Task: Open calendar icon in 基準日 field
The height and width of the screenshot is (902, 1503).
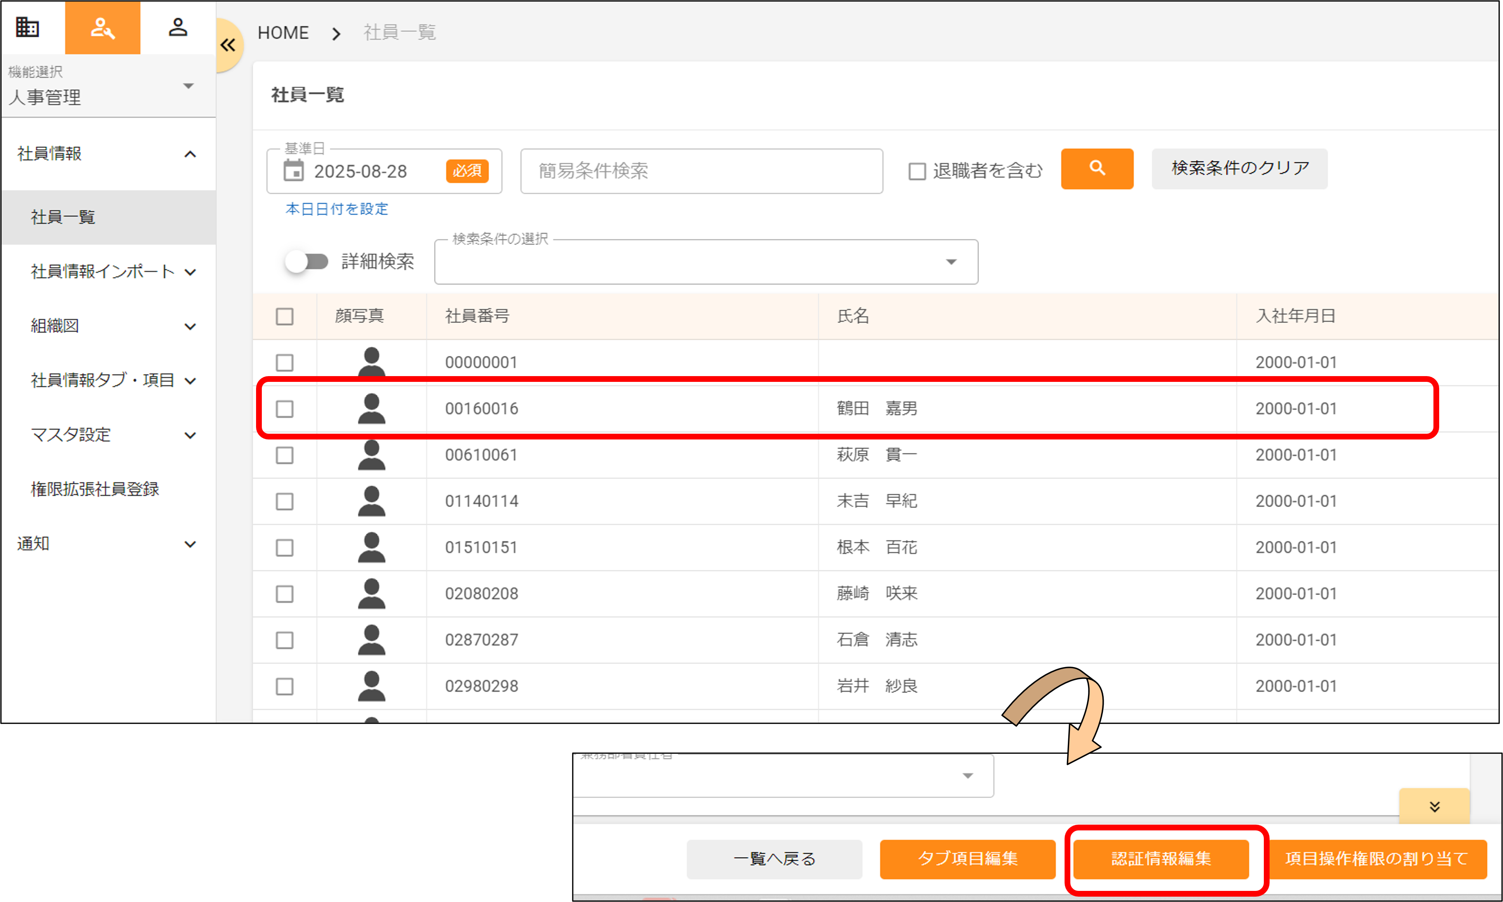Action: tap(294, 171)
